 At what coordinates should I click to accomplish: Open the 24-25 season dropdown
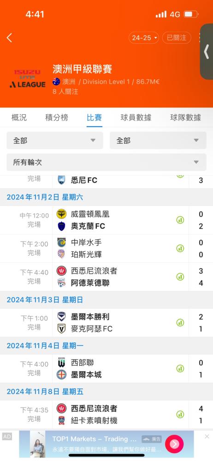[144, 38]
